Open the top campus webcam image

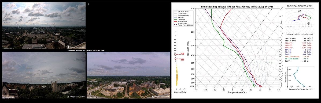click(x=44, y=26)
